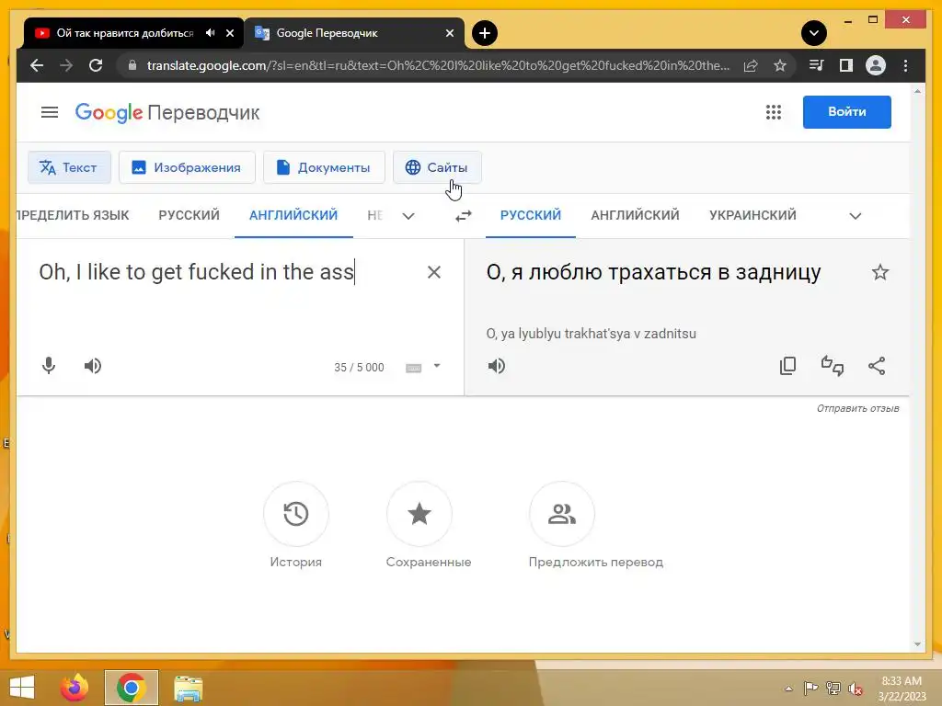Image resolution: width=942 pixels, height=706 pixels.
Task: Click the Chrome taskbar icon
Action: (x=131, y=688)
